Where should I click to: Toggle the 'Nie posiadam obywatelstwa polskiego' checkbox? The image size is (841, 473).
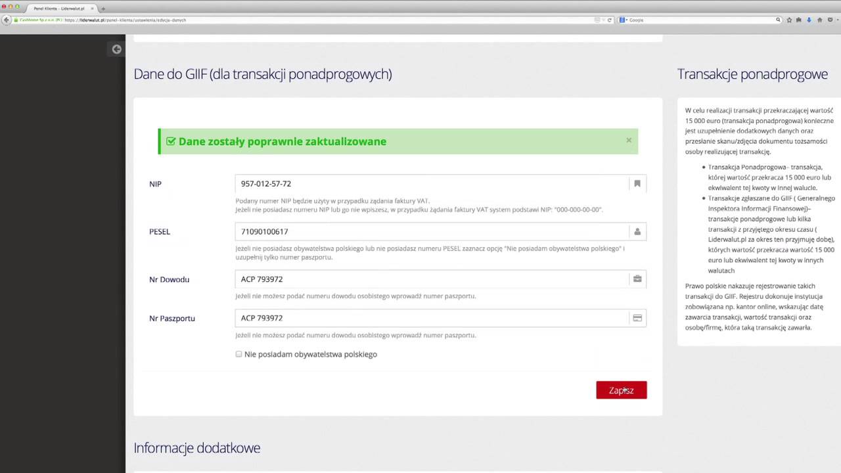tap(239, 354)
